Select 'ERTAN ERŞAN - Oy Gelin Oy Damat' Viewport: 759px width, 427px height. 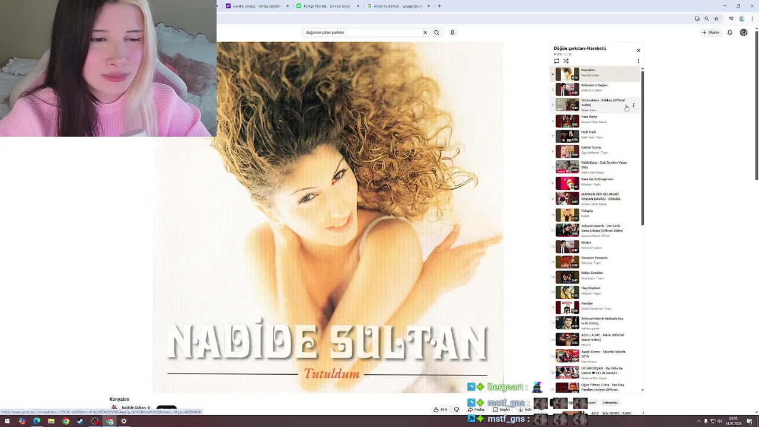tap(596, 372)
